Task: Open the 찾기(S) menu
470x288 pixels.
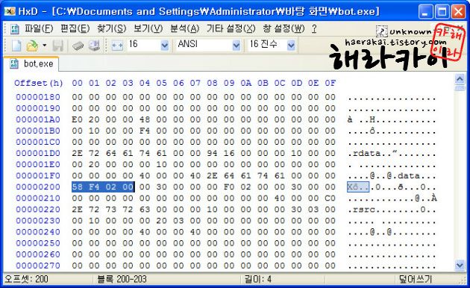Action: pos(111,29)
